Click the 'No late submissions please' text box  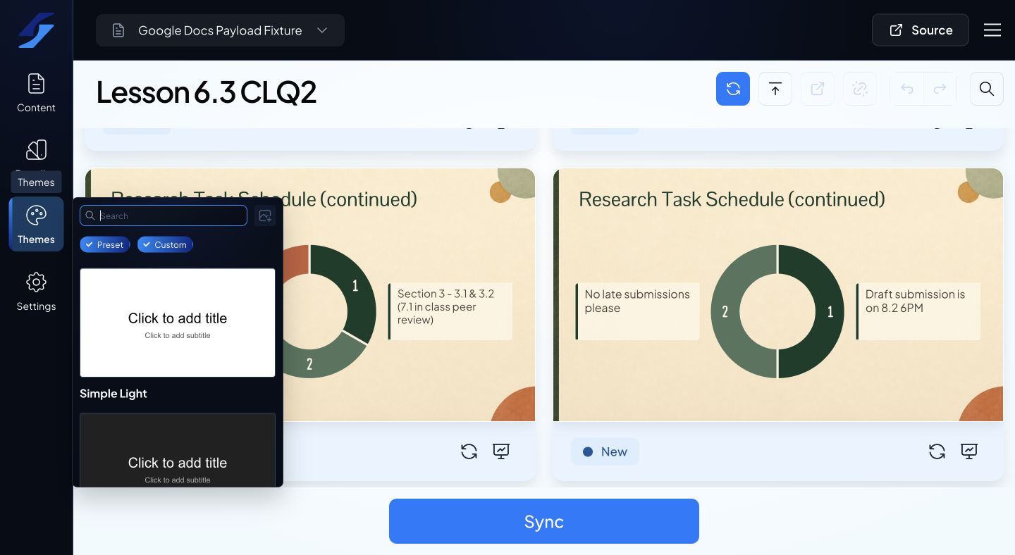click(x=638, y=311)
